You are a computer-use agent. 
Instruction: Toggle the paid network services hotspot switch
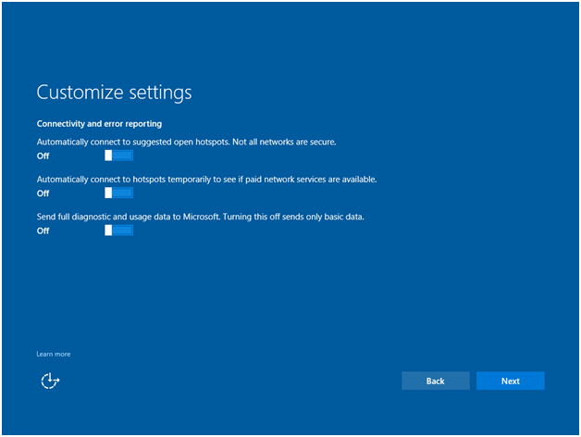point(119,193)
